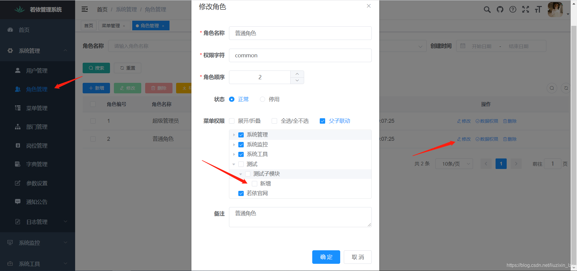Click the green 修改 toolbar button

pyautogui.click(x=127, y=88)
